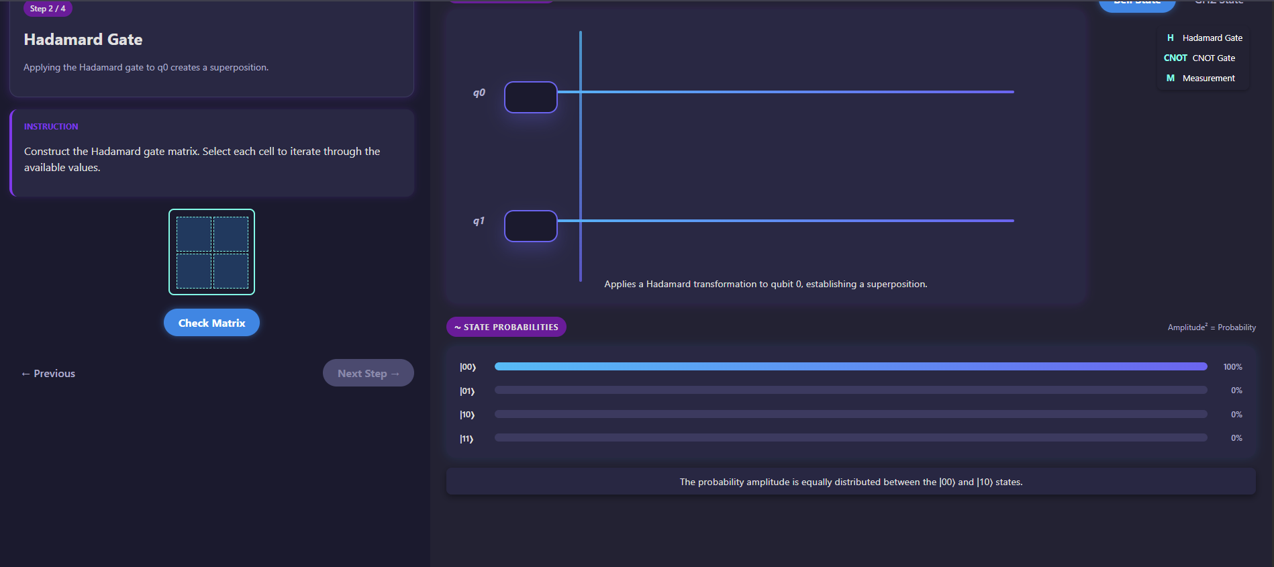Viewport: 1274px width, 567px height.
Task: Select the empty gate slot on qubit q1
Action: pyautogui.click(x=530, y=226)
